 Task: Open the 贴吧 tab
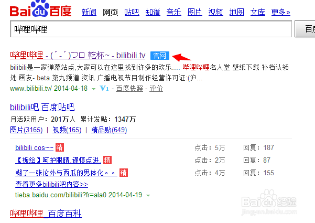coord(132,12)
